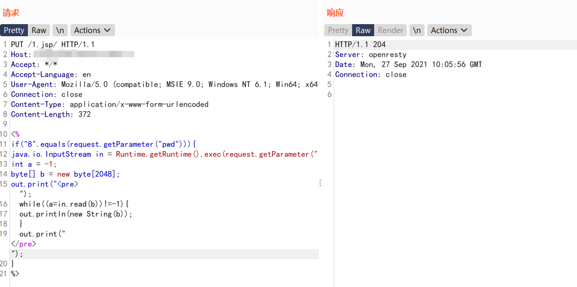Toggle request \n non-printable characters button
Screen dimensions: 577x287
point(59,30)
